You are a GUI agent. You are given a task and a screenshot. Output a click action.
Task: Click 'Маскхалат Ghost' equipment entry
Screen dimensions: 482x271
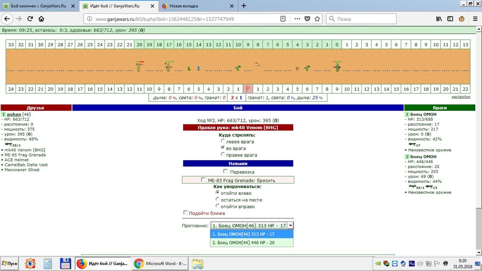coord(22,169)
